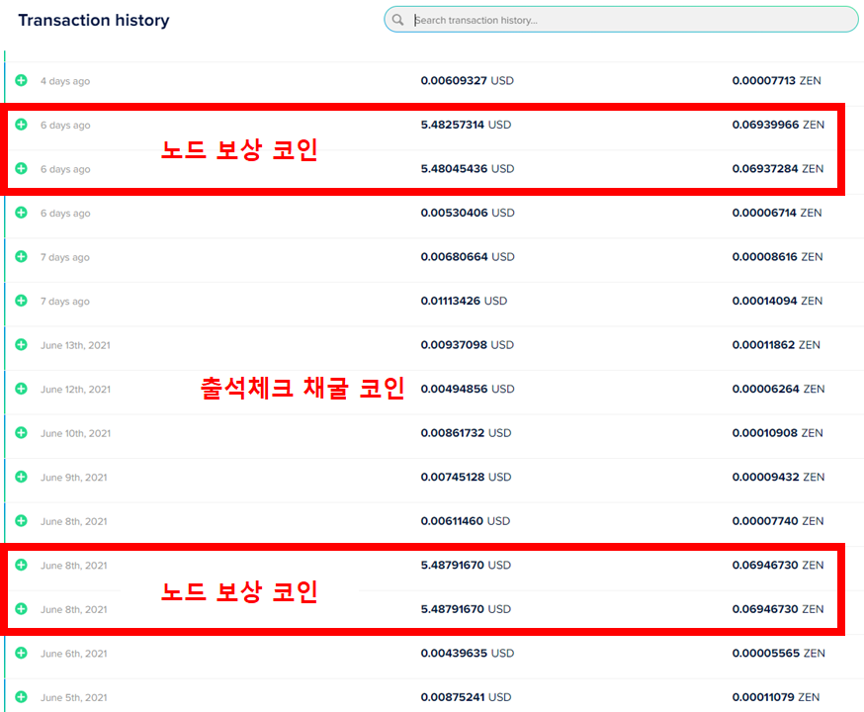Click the value 0.06937284 ZEN
Image resolution: width=864 pixels, height=712 pixels.
[x=778, y=169]
